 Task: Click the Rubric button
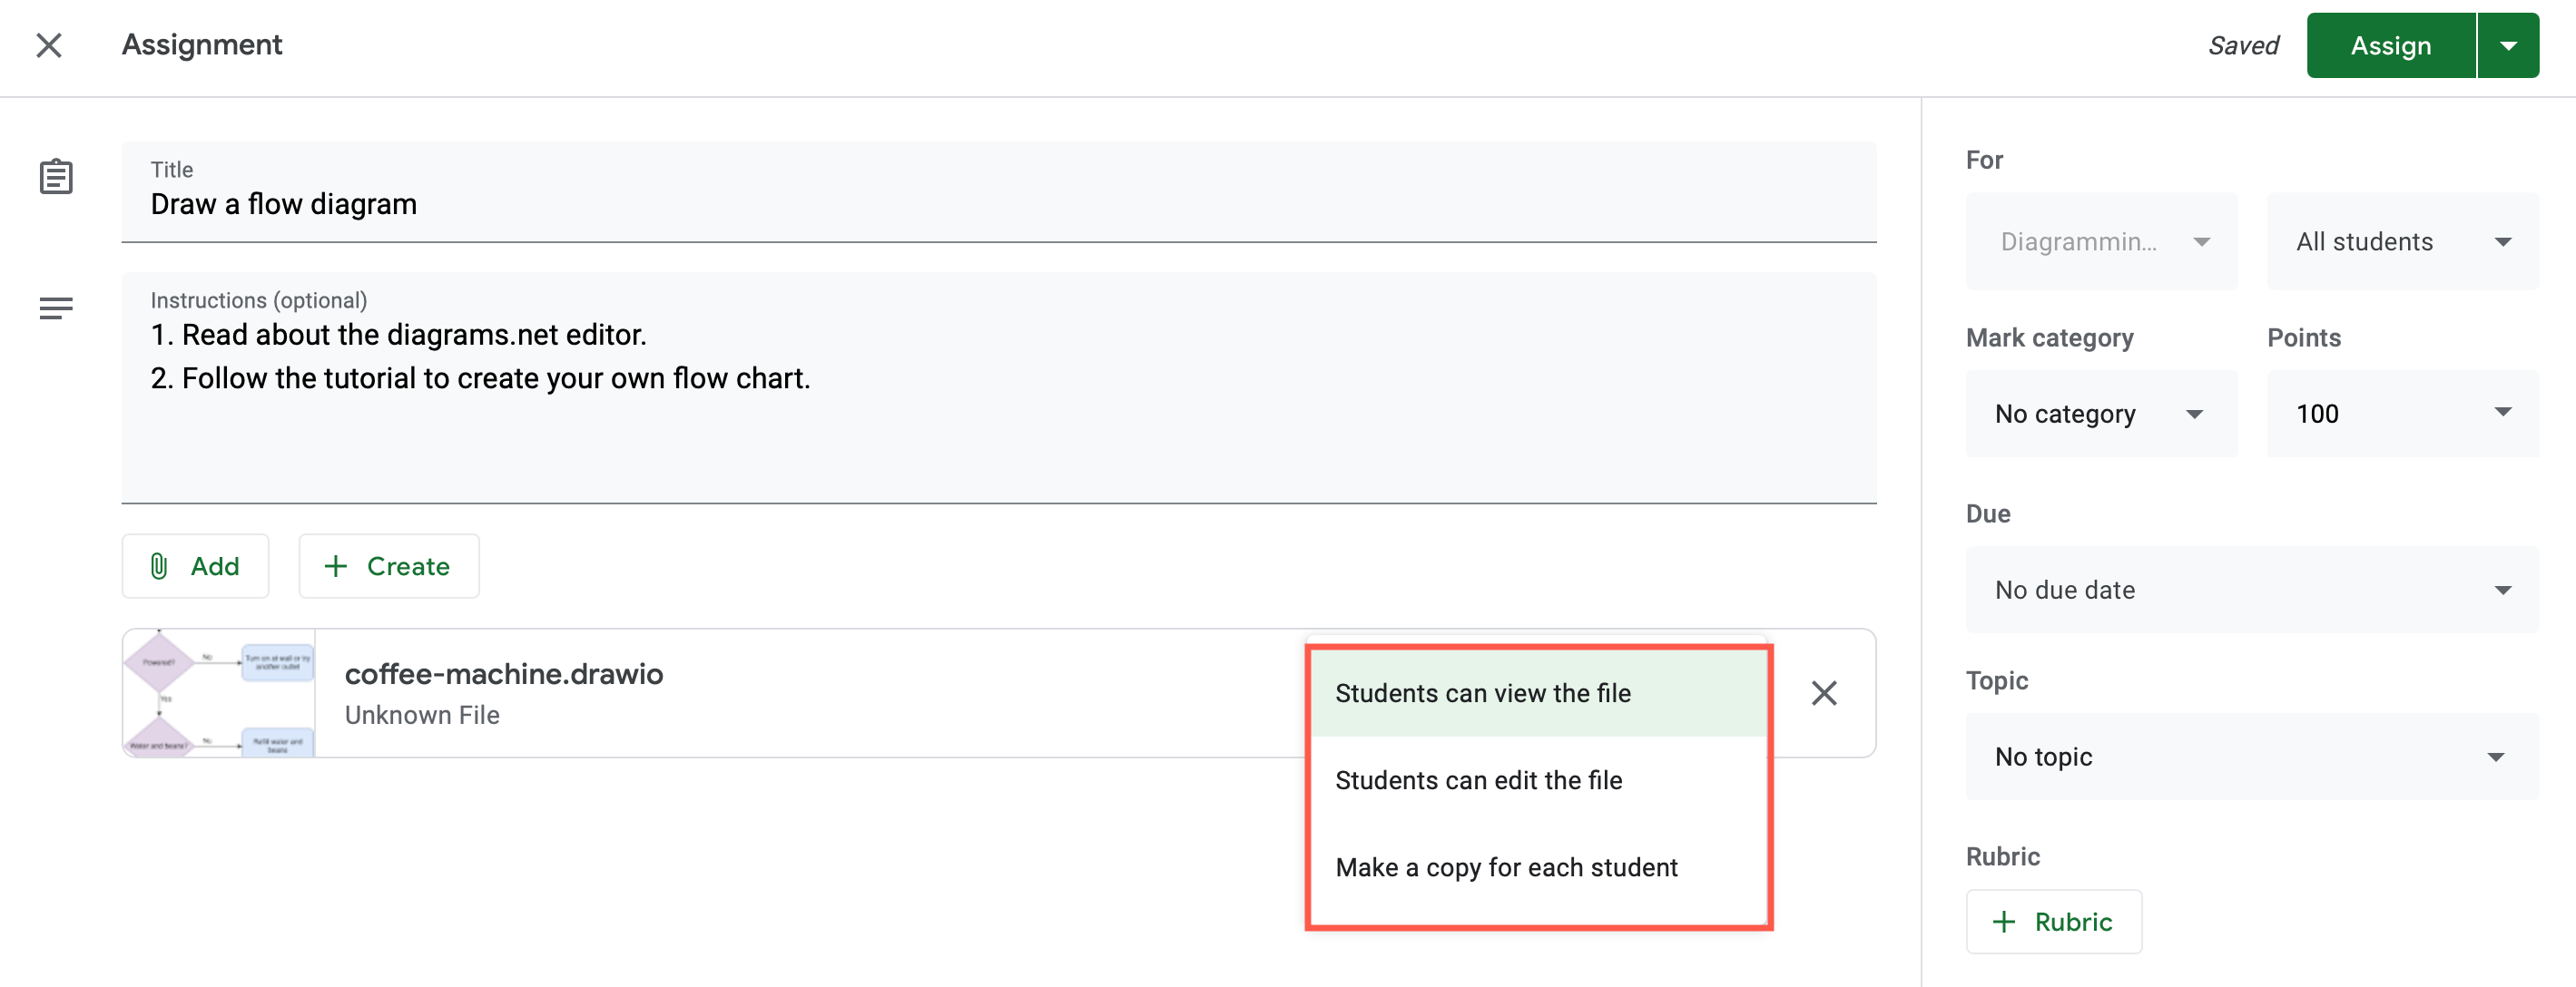pos(2053,921)
